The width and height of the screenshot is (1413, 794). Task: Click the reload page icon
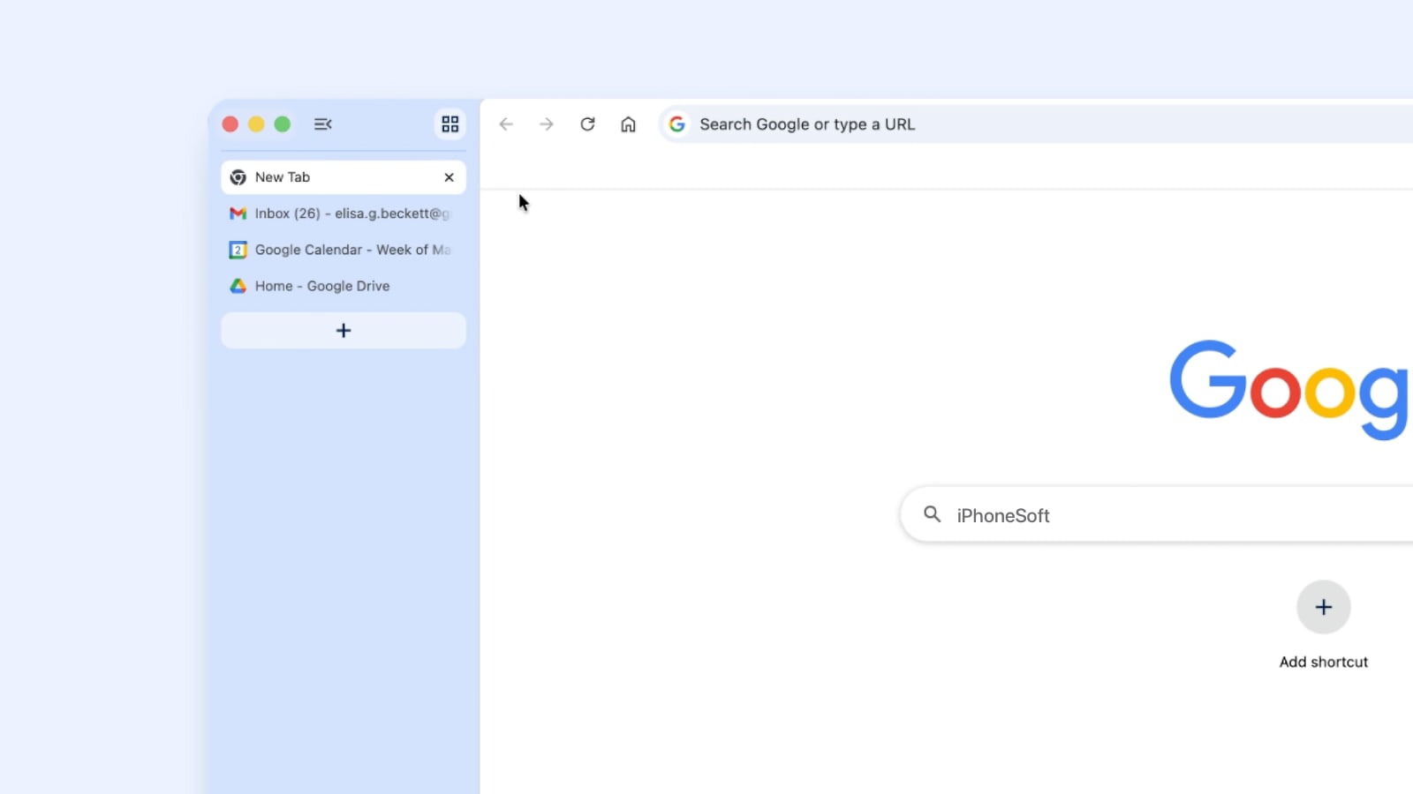tap(587, 124)
